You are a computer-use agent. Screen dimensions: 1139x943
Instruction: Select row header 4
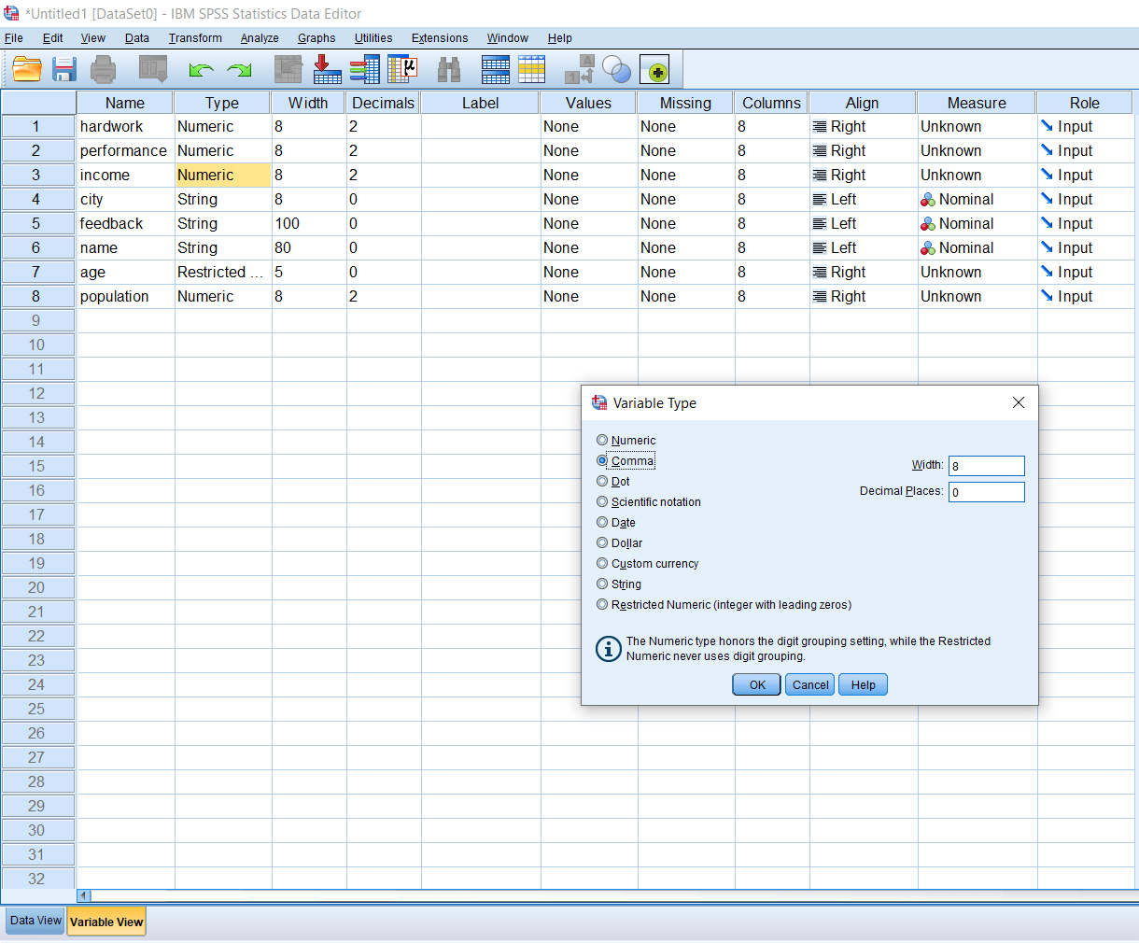click(37, 199)
